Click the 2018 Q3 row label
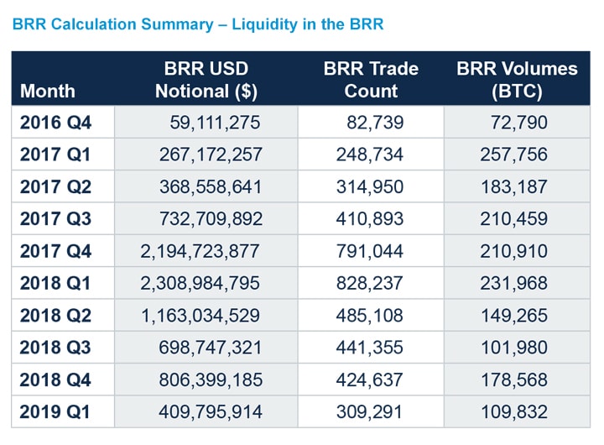Image resolution: width=604 pixels, height=445 pixels. coord(55,348)
